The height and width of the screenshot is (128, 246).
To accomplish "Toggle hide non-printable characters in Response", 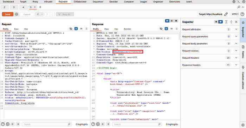I will (x=161, y=29).
